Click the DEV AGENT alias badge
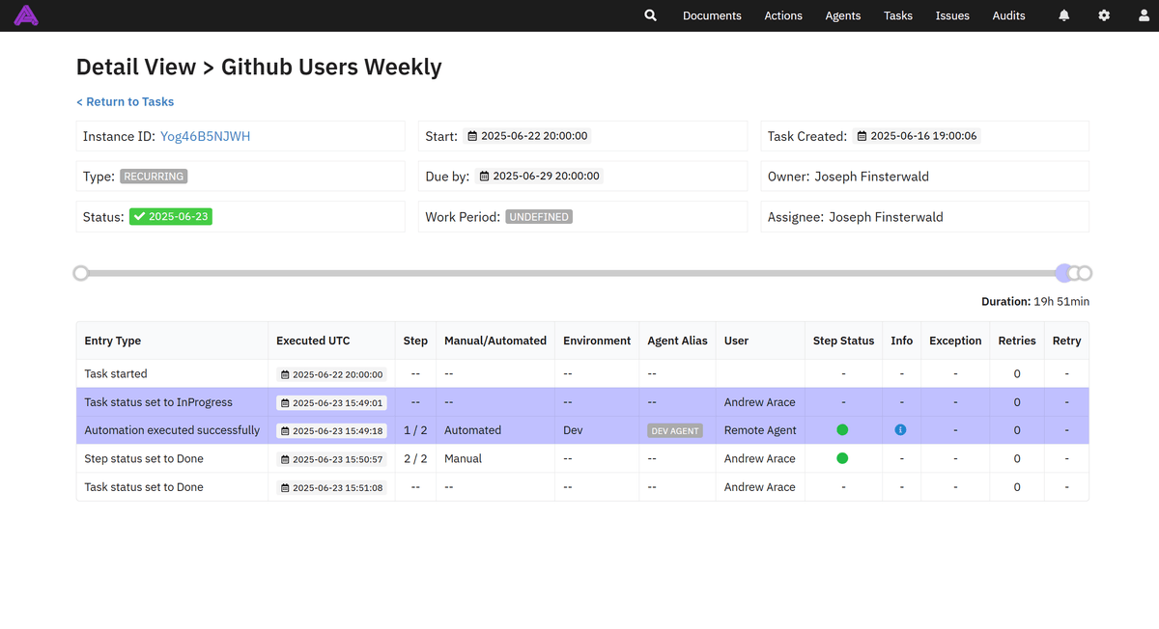Screen dimensions: 1159x629 675,431
